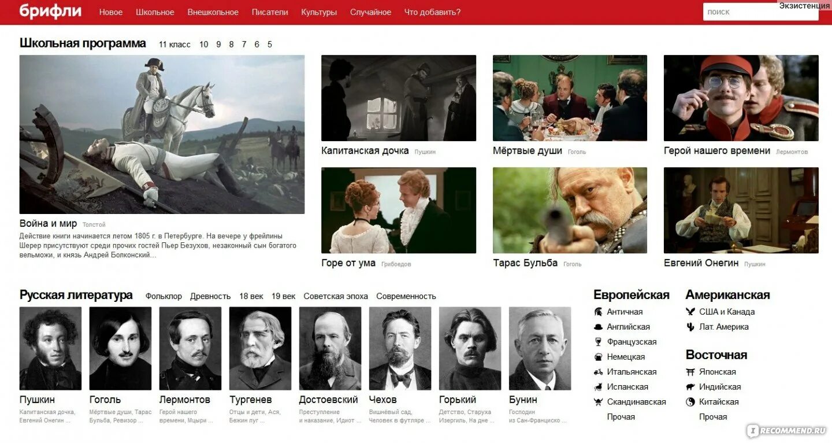Click the Японская torii gate icon

pos(690,372)
